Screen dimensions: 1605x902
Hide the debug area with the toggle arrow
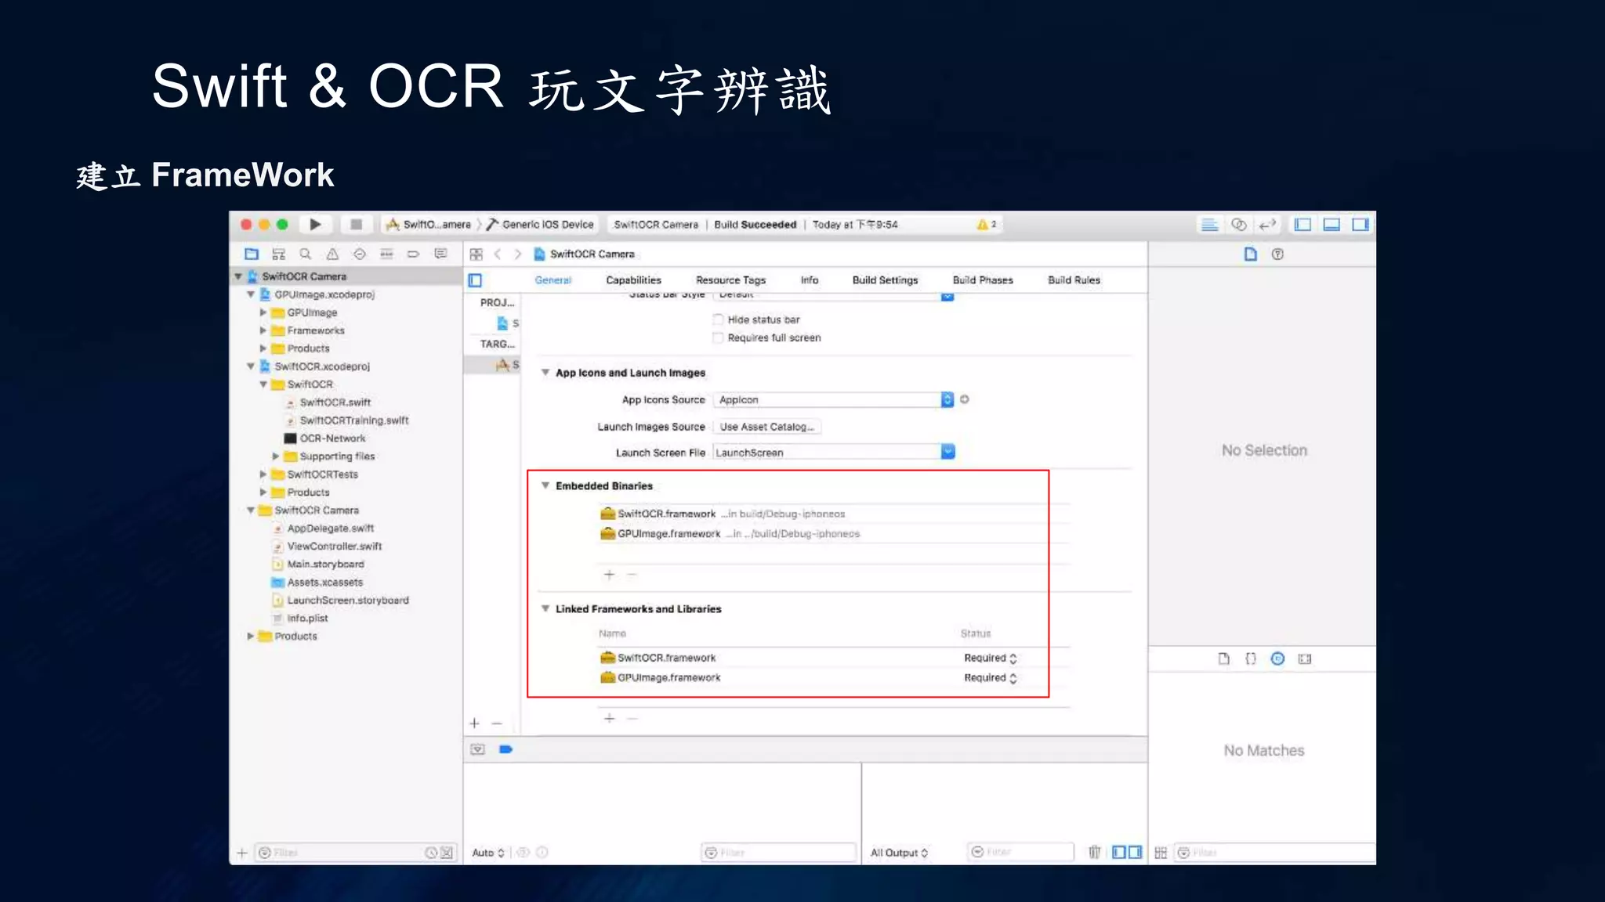(477, 749)
